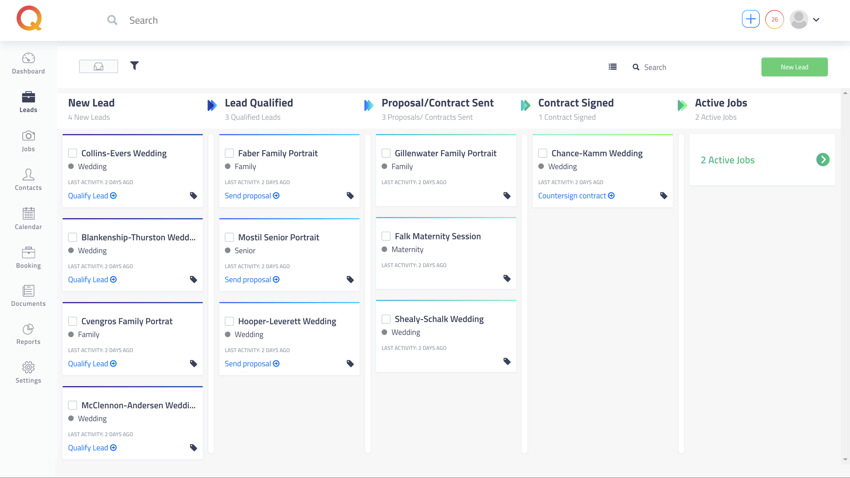Click the user avatar picture

point(799,20)
